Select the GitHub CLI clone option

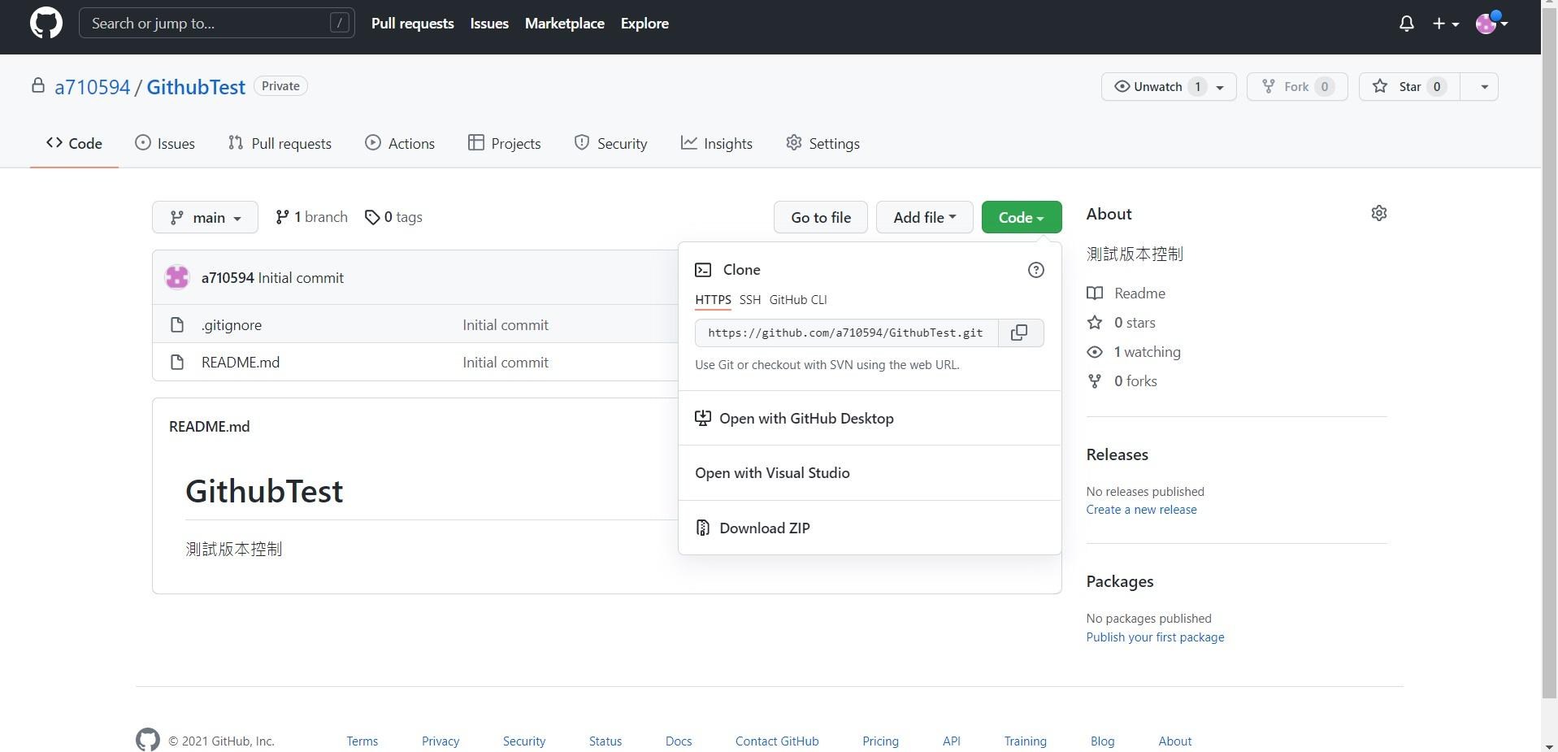(x=798, y=300)
